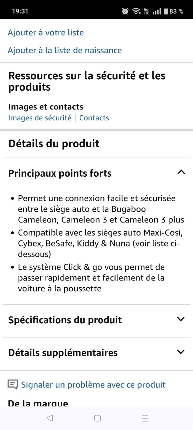Tap the Détails supplémentaires heading
Image resolution: width=193 pixels, height=430 pixels.
[63, 353]
